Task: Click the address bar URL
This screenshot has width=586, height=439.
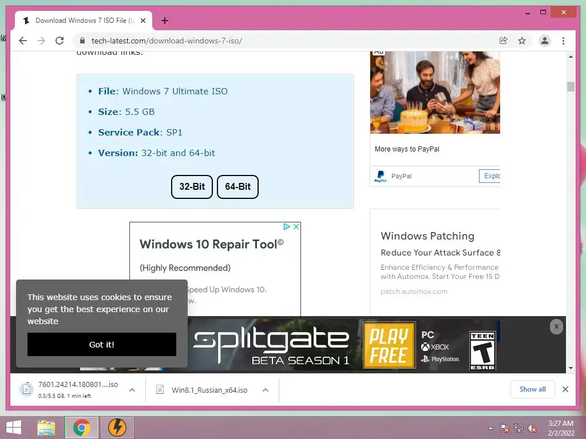Action: pos(167,41)
